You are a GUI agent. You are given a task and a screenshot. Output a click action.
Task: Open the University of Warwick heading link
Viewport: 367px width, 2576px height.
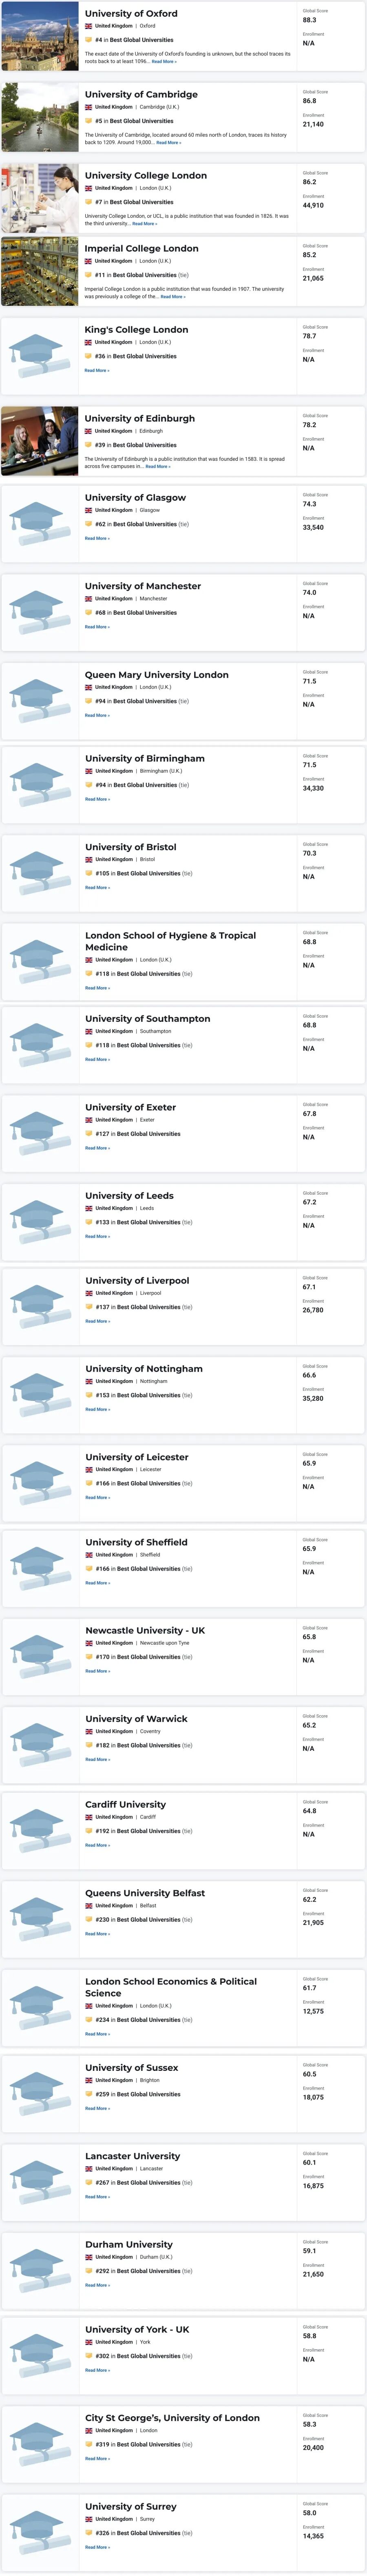tap(137, 1719)
